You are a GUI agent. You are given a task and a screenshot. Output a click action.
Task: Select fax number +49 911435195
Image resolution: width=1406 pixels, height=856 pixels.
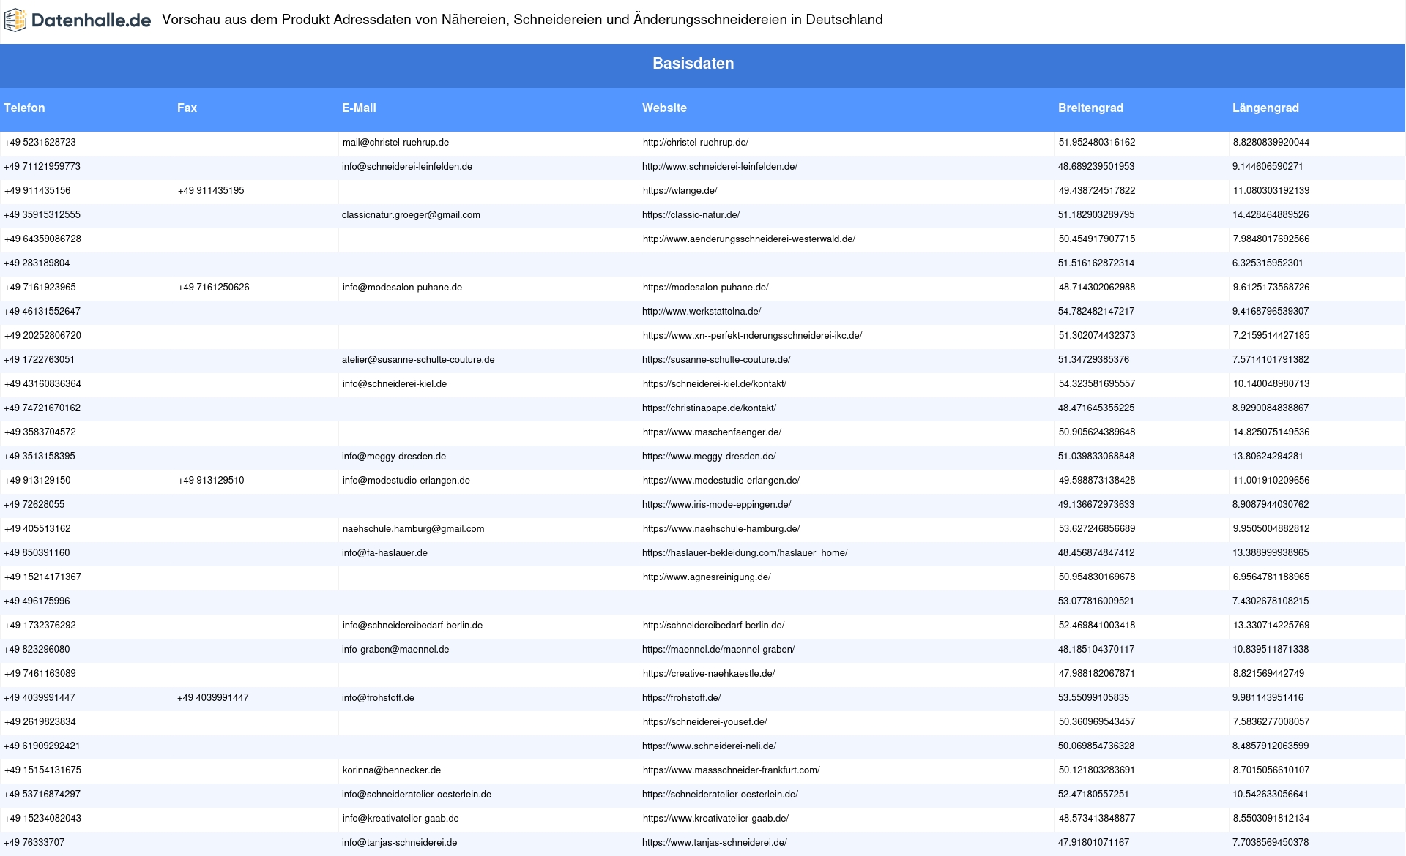pyautogui.click(x=211, y=191)
